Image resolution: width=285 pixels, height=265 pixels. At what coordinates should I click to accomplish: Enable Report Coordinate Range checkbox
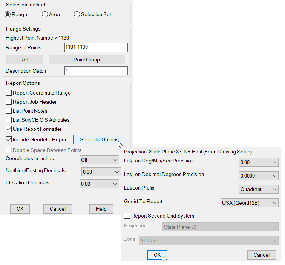coord(9,93)
